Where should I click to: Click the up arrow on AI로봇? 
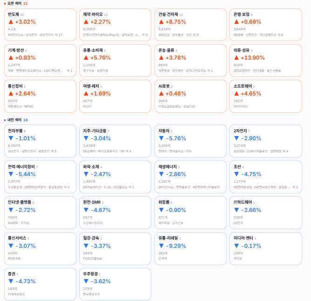pyautogui.click(x=161, y=94)
